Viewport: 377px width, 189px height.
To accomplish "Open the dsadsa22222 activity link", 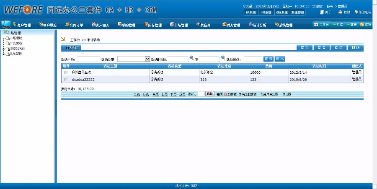I will (84, 80).
